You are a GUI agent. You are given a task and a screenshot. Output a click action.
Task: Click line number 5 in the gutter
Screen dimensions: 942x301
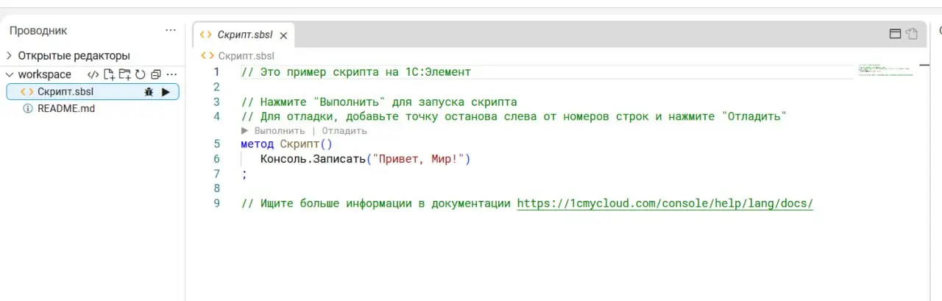coord(216,144)
